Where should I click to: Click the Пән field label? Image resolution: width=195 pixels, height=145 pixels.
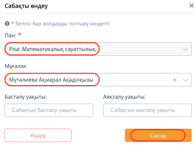tap(11, 35)
